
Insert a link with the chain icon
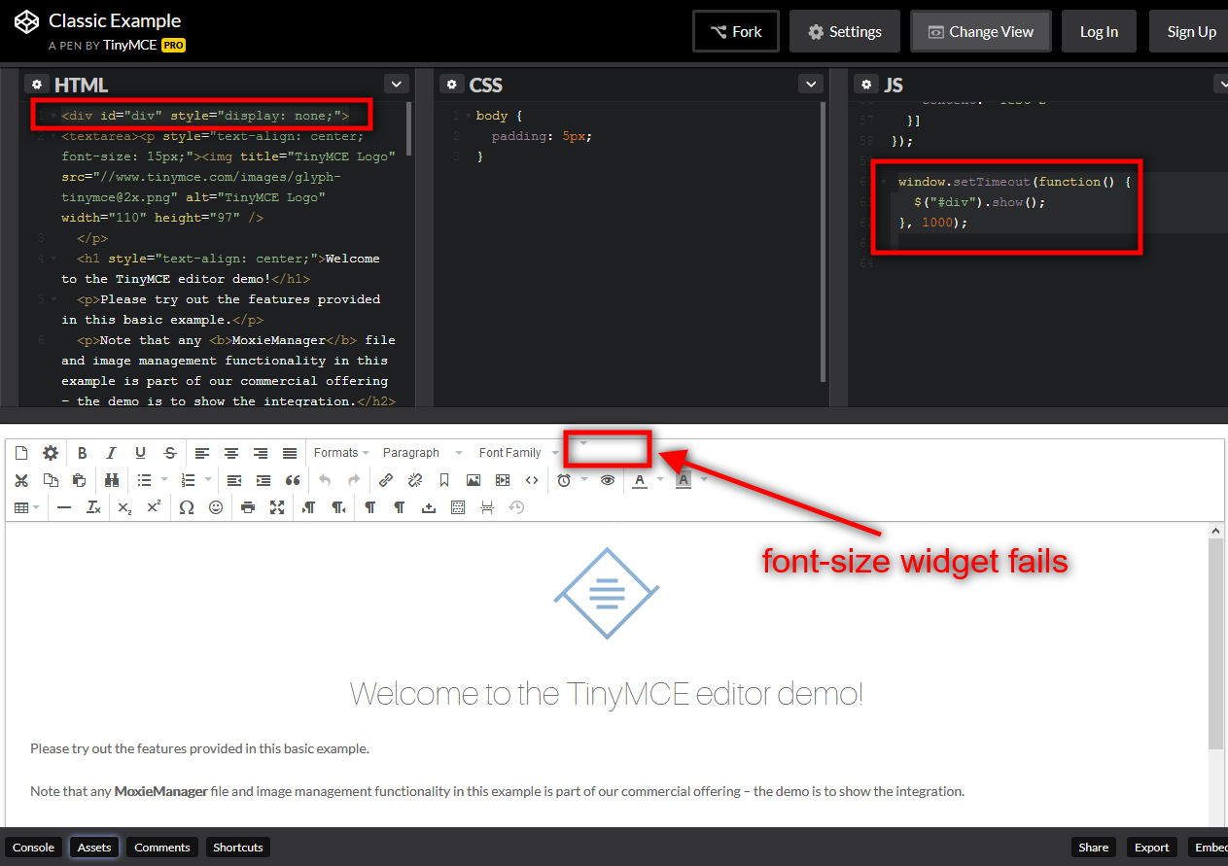pos(386,480)
